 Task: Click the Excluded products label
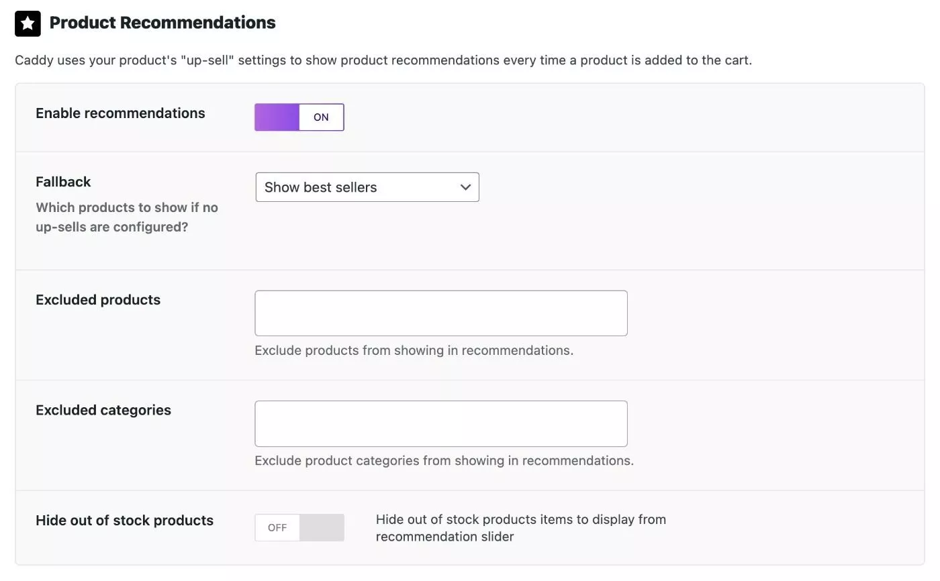(x=98, y=300)
